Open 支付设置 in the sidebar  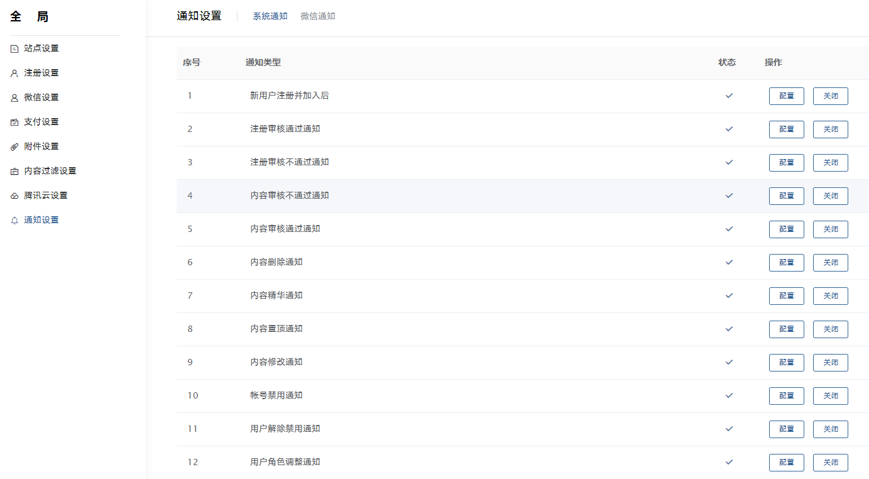41,122
